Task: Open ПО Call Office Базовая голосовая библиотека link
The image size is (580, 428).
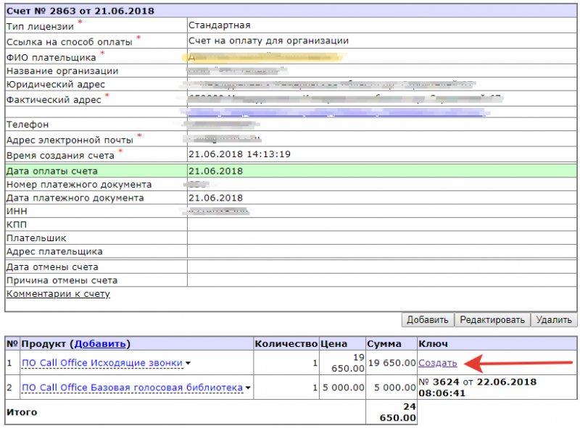Action: tap(133, 387)
